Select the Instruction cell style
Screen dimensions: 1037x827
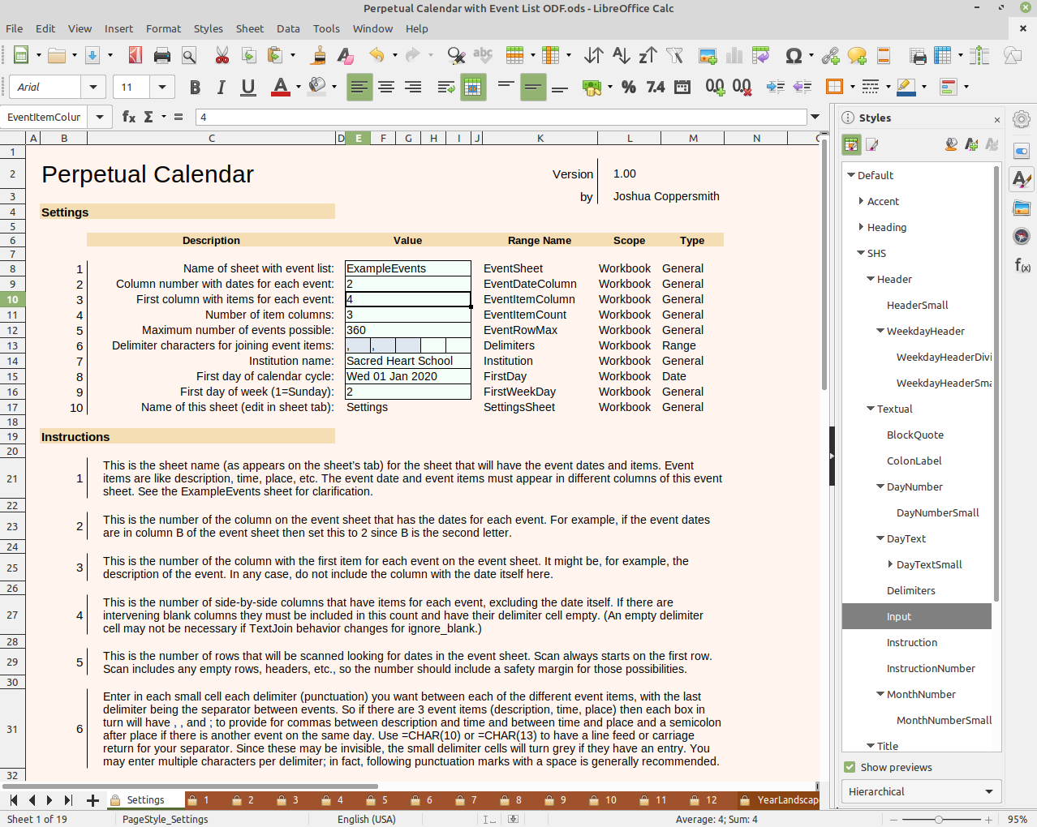coord(912,642)
